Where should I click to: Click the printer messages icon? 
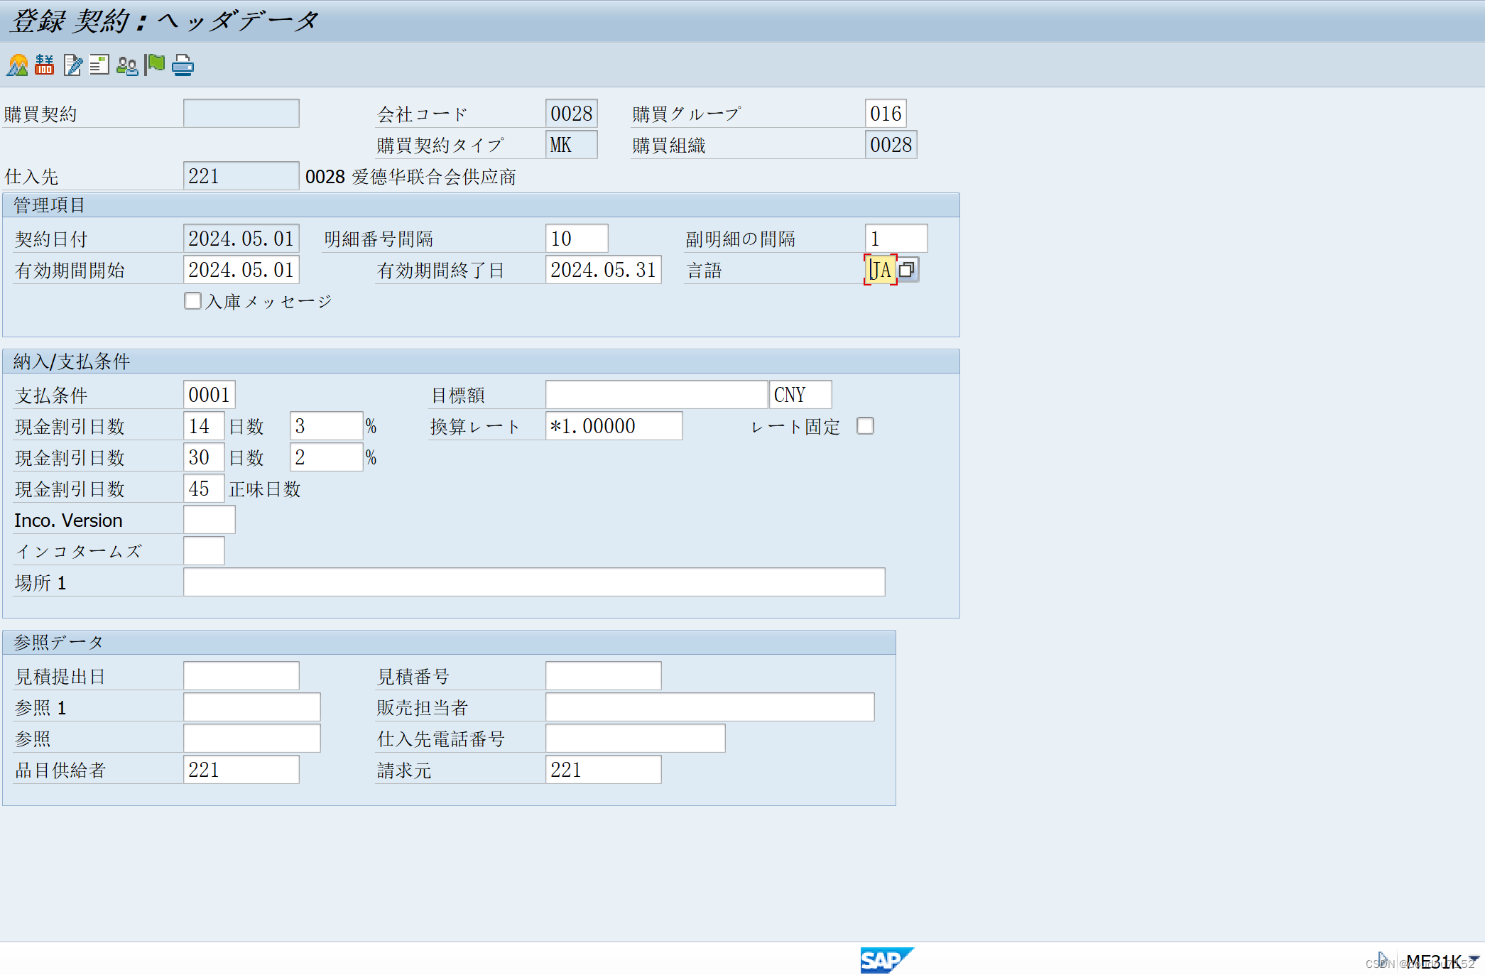click(x=183, y=65)
